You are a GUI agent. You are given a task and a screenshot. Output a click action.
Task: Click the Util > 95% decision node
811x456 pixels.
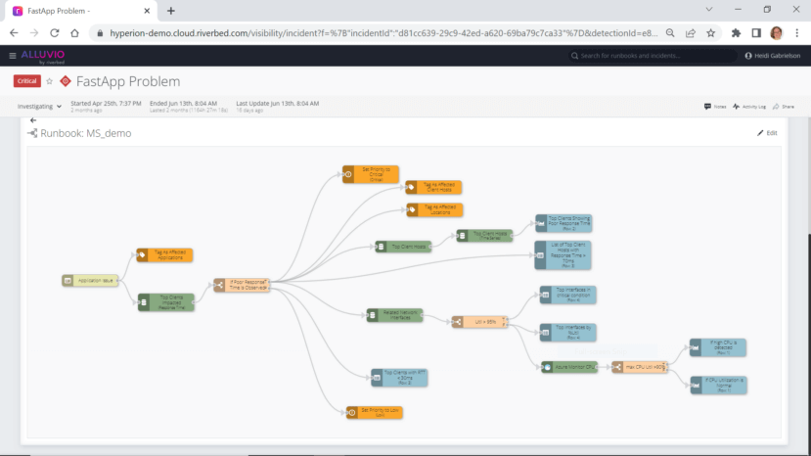tap(478, 320)
